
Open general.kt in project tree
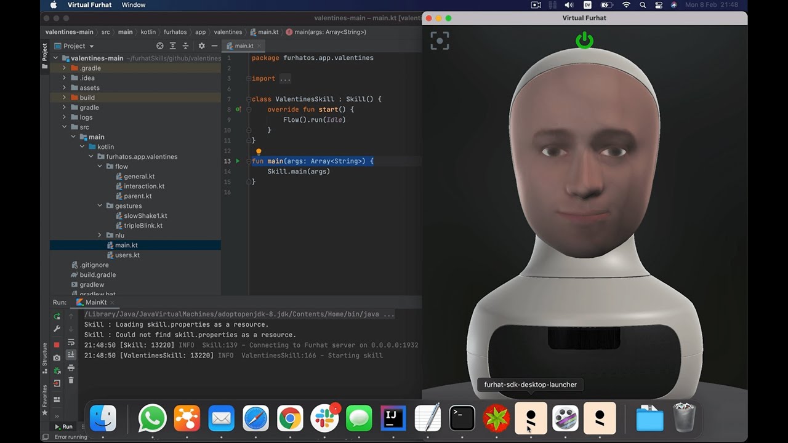(x=139, y=177)
